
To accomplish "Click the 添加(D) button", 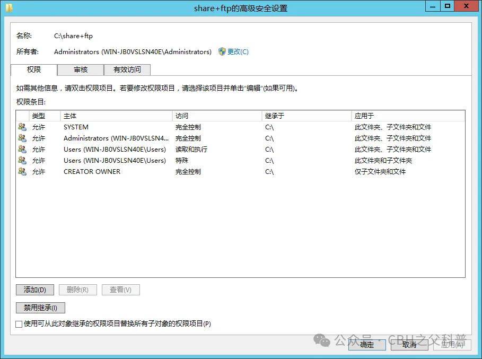I will point(35,290).
